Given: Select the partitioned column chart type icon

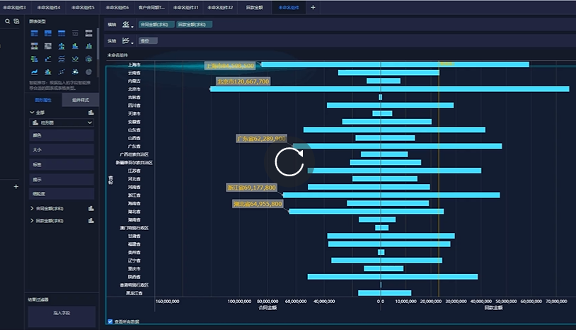Looking at the screenshot, I should (62, 46).
